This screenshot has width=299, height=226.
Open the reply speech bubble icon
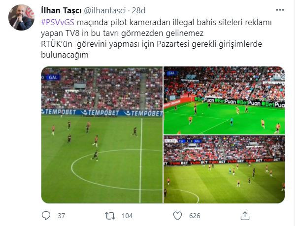(46, 216)
